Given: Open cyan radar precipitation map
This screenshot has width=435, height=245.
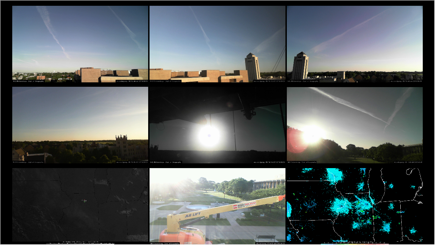Looking at the screenshot, I should [x=355, y=206].
